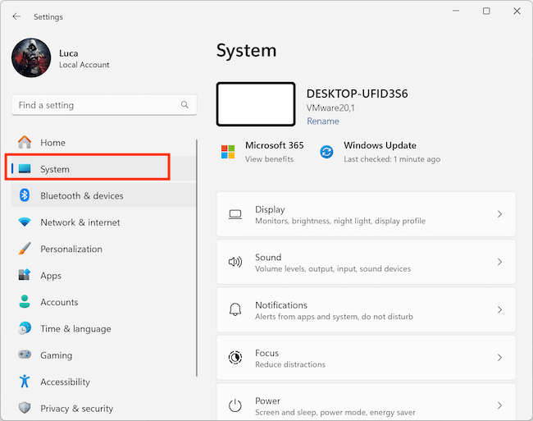Image resolution: width=533 pixels, height=421 pixels.
Task: Open the Power settings title text
Action: tap(268, 401)
